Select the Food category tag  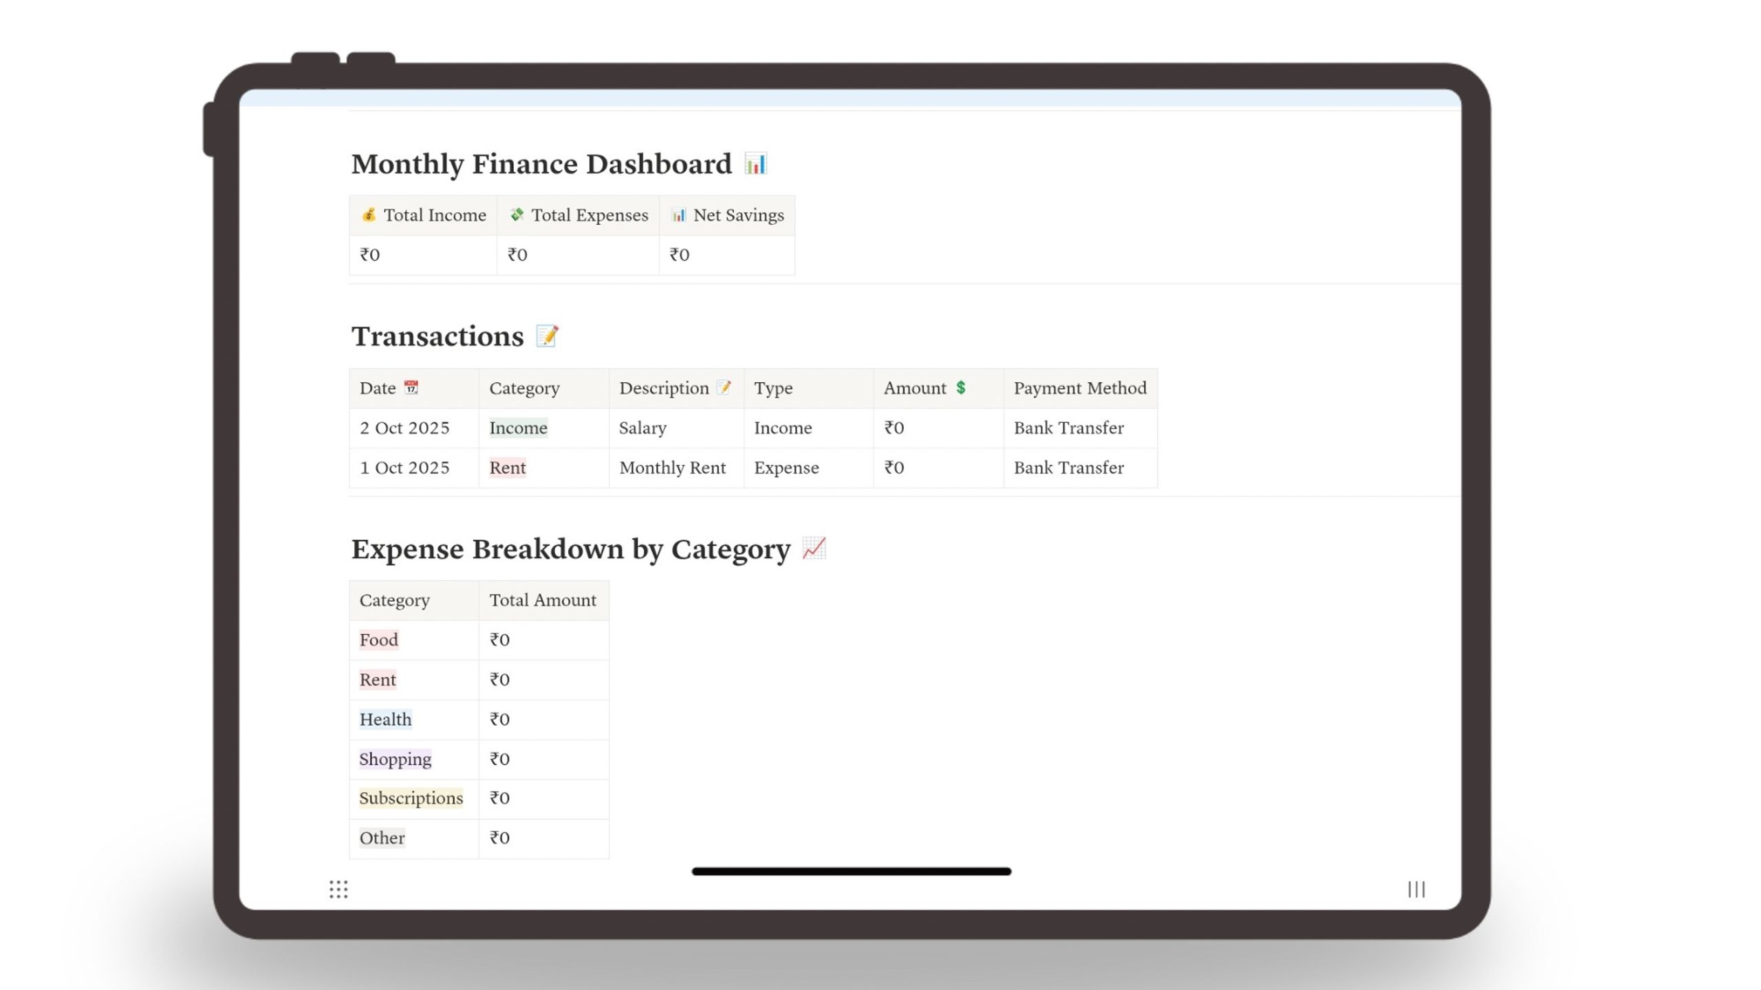click(379, 639)
